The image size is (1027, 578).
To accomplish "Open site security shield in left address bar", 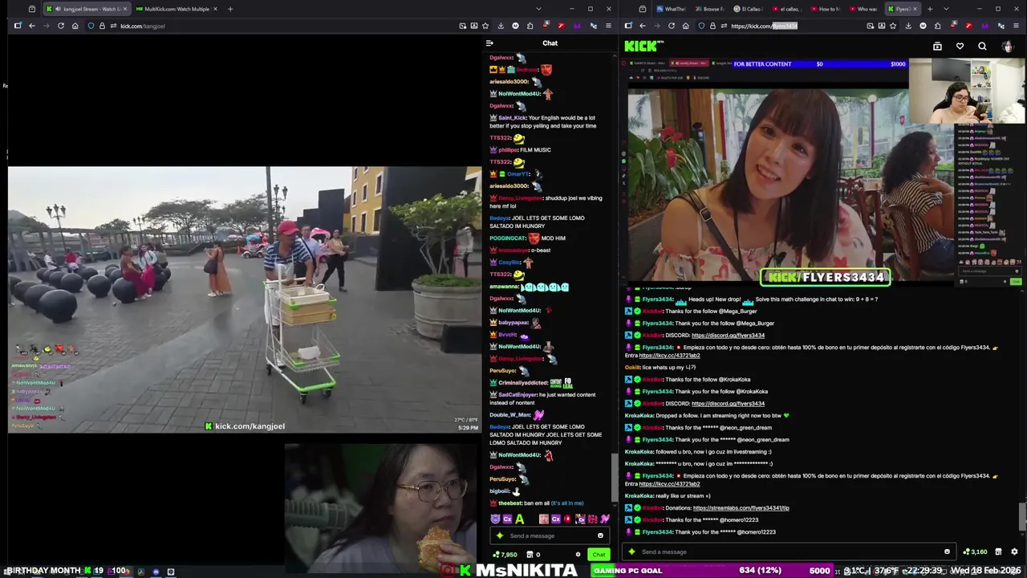I will (91, 26).
